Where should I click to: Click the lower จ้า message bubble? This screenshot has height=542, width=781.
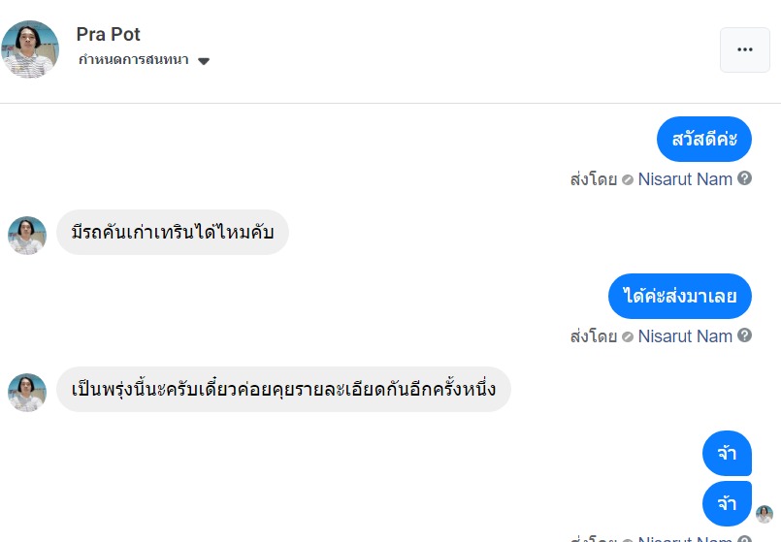coord(727,504)
